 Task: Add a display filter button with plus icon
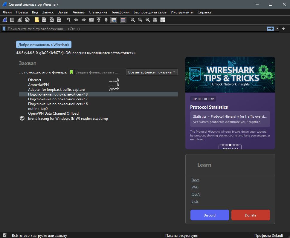[x=283, y=29]
